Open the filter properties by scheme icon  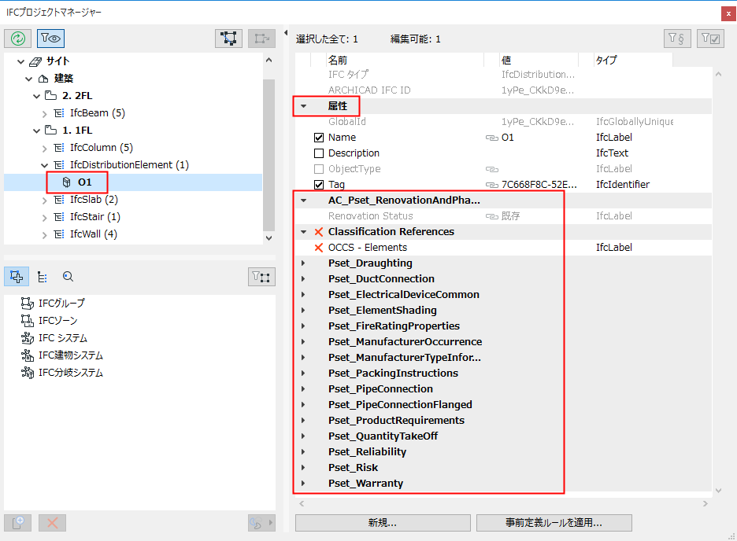[x=677, y=39]
